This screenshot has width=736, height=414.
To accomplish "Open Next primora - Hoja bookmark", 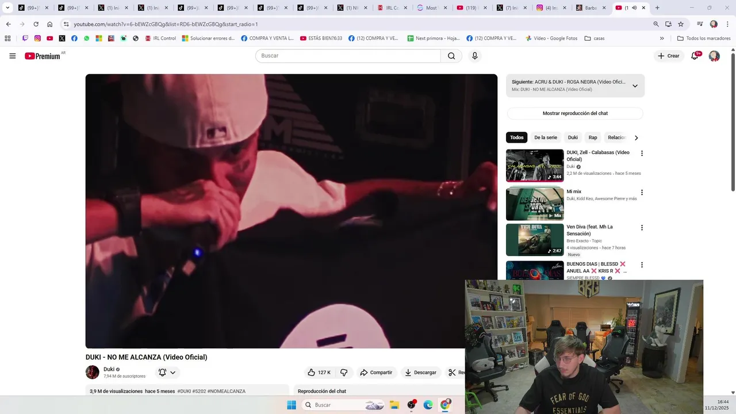I will 434,39.
